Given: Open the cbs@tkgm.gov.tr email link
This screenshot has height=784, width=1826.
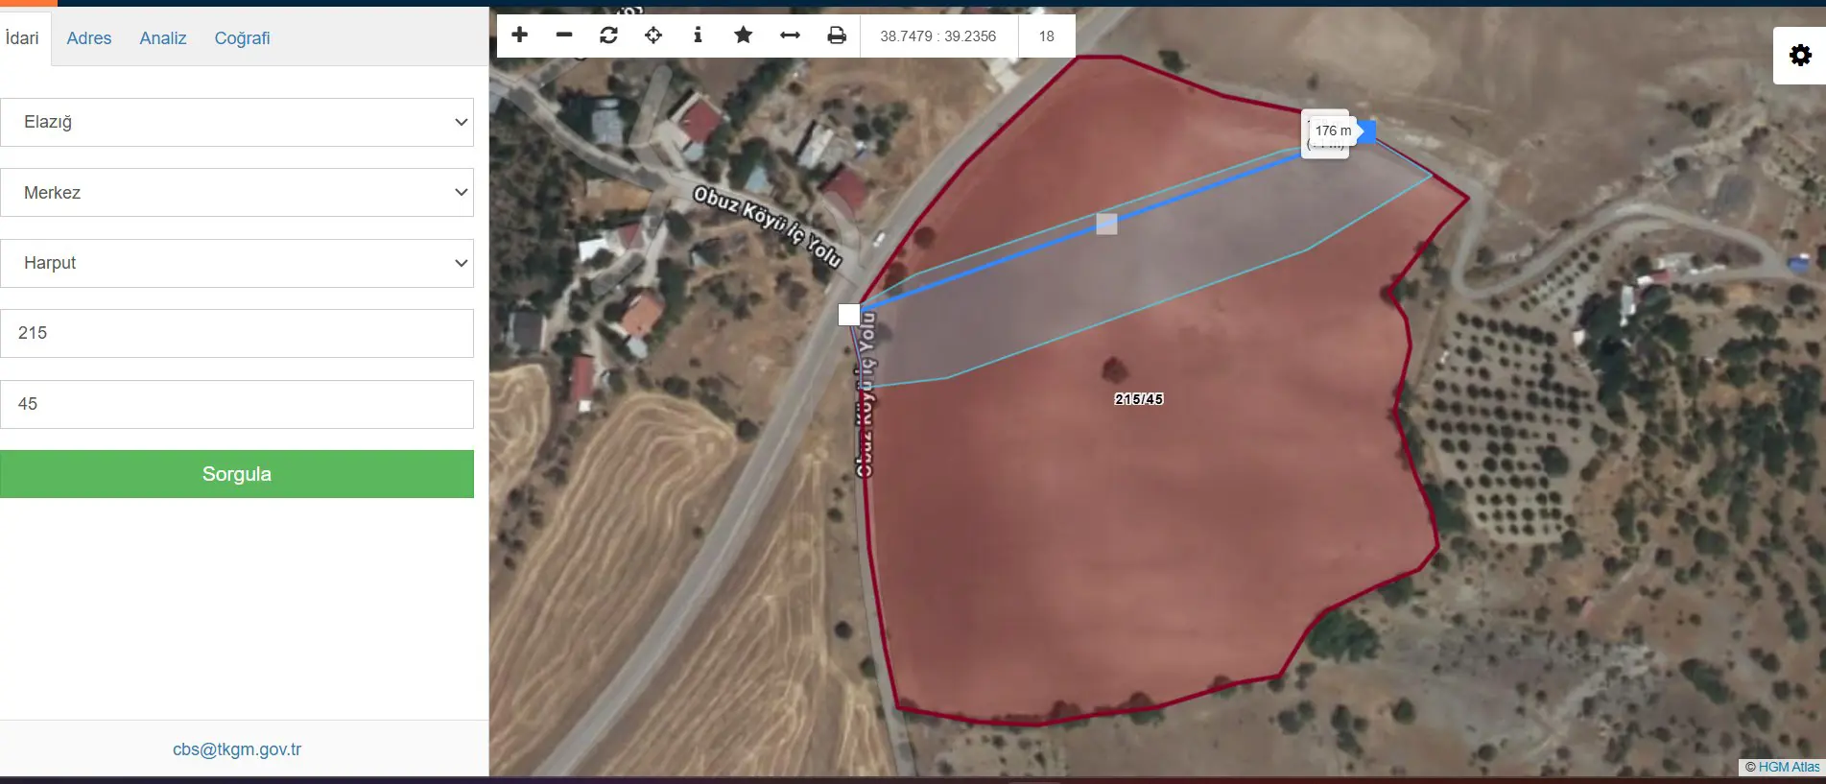Looking at the screenshot, I should pyautogui.click(x=237, y=749).
